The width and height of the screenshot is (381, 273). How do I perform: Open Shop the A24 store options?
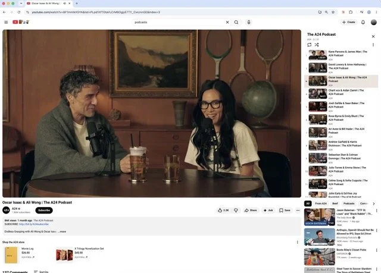click(x=297, y=242)
